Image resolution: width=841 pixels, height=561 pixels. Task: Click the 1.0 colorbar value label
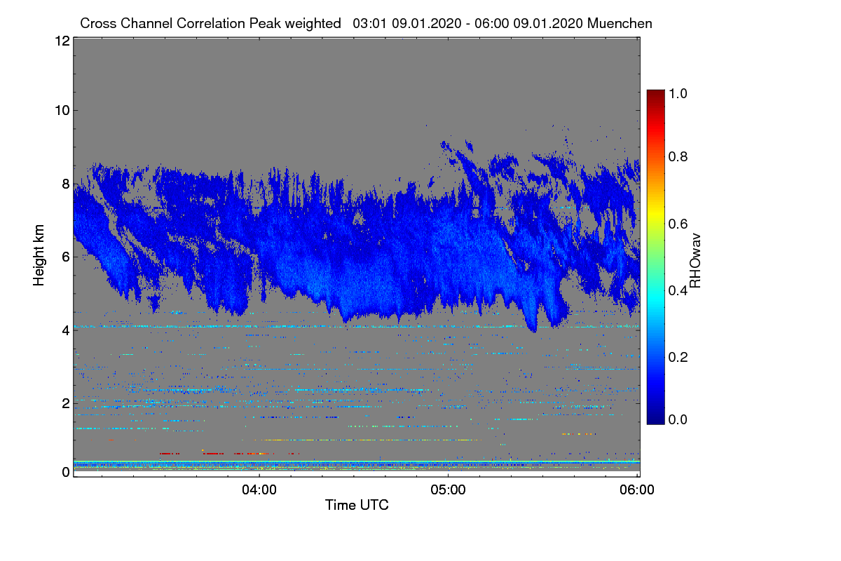[x=679, y=93]
